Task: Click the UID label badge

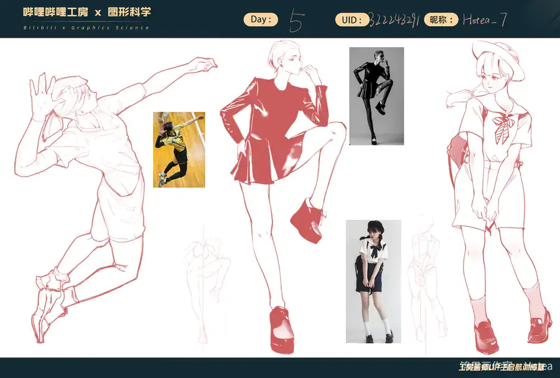Action: 351,20
